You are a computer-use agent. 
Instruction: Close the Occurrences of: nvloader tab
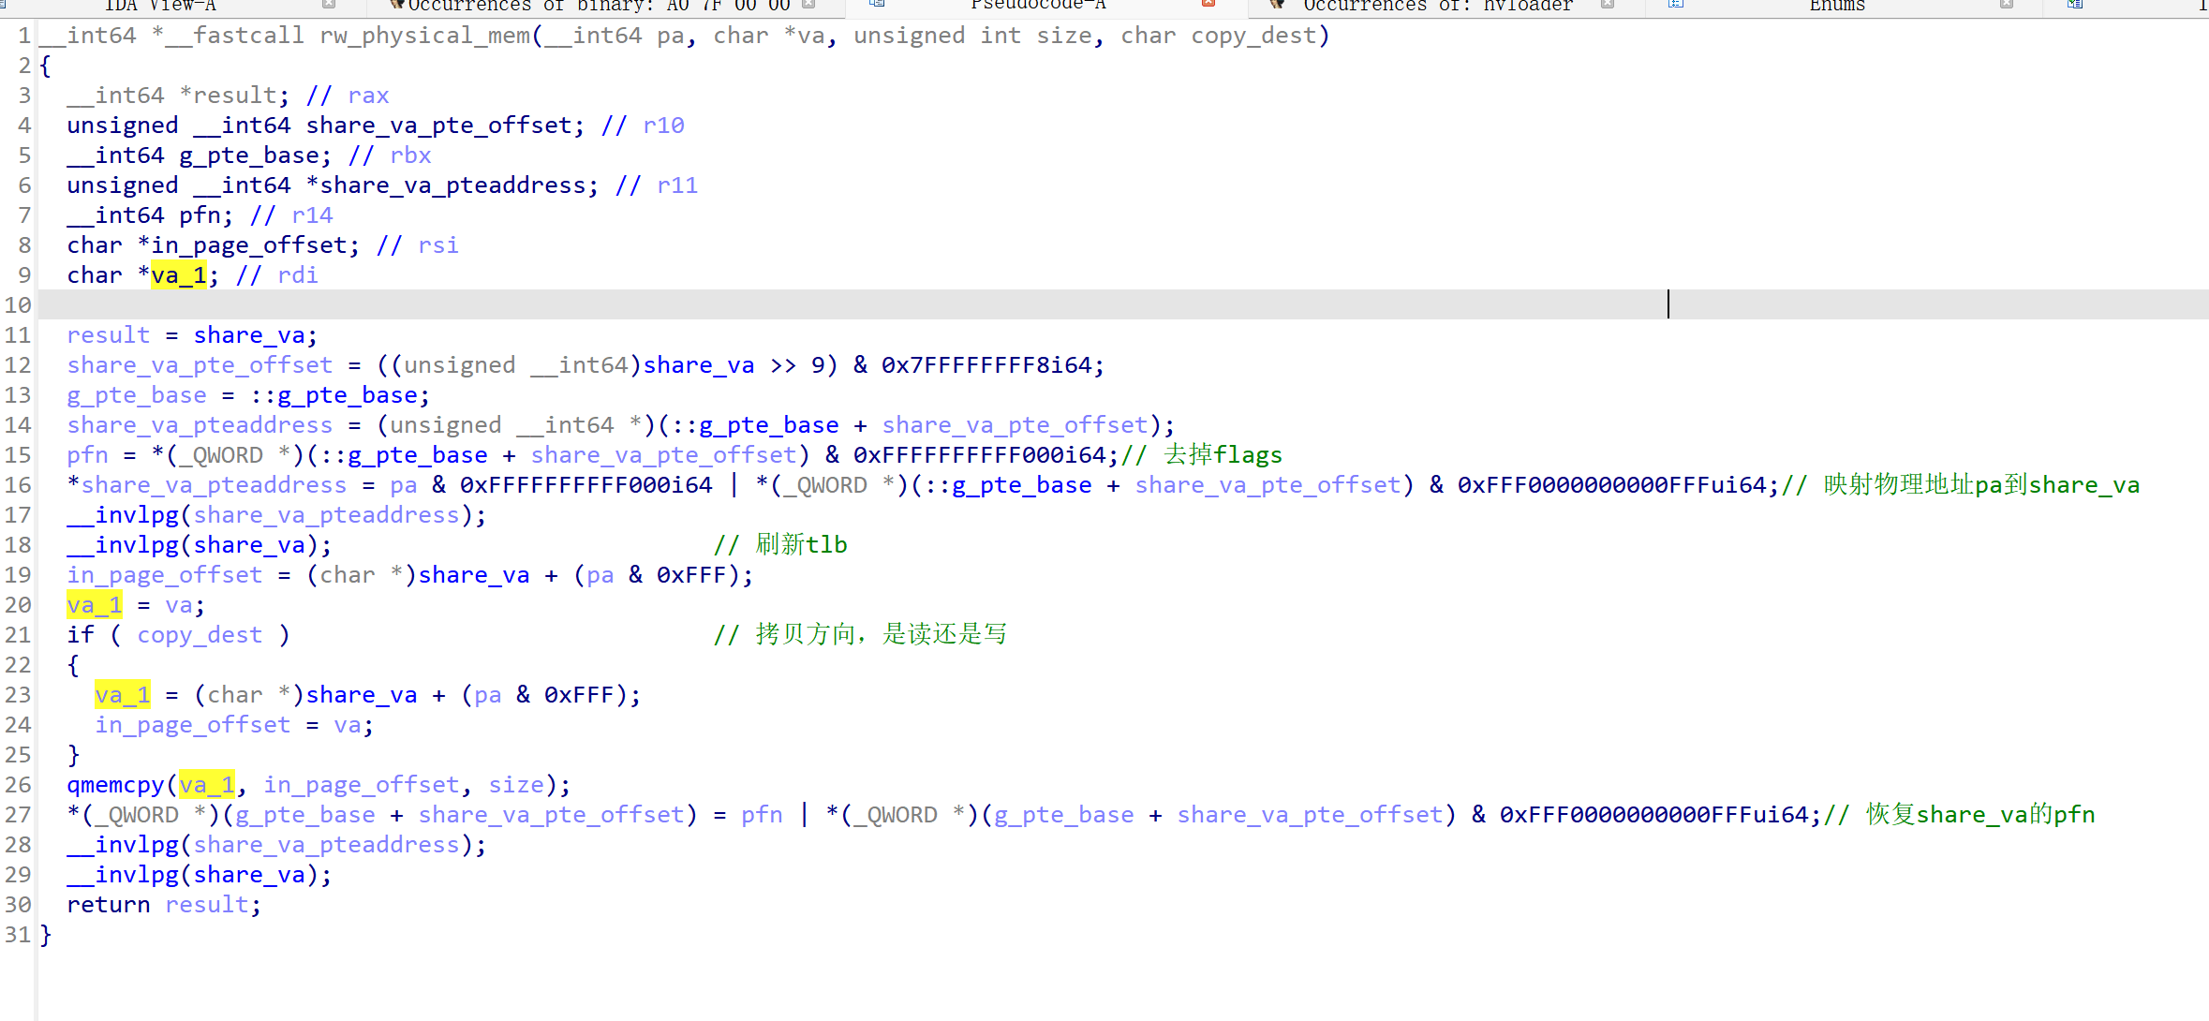coord(1608,5)
